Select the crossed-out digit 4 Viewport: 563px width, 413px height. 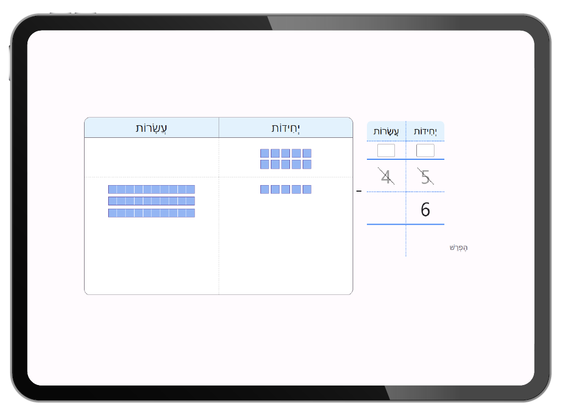click(x=386, y=177)
